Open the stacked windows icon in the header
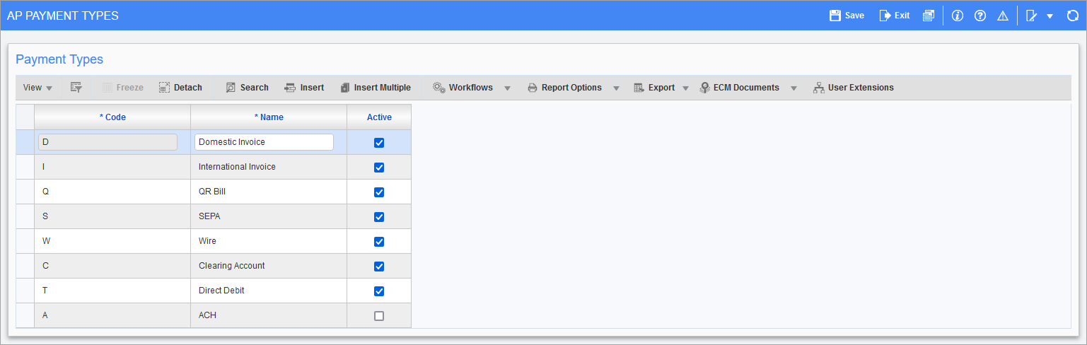The image size is (1087, 345). click(929, 16)
